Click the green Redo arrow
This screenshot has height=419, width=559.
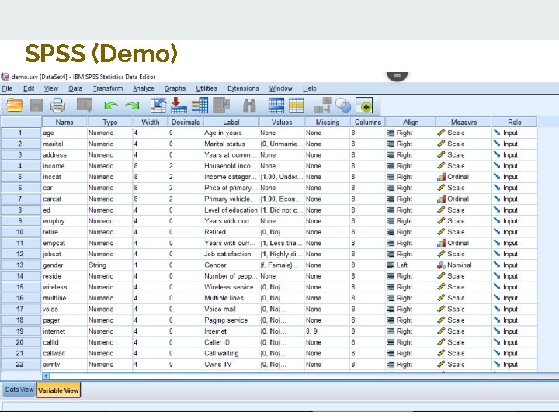(133, 106)
